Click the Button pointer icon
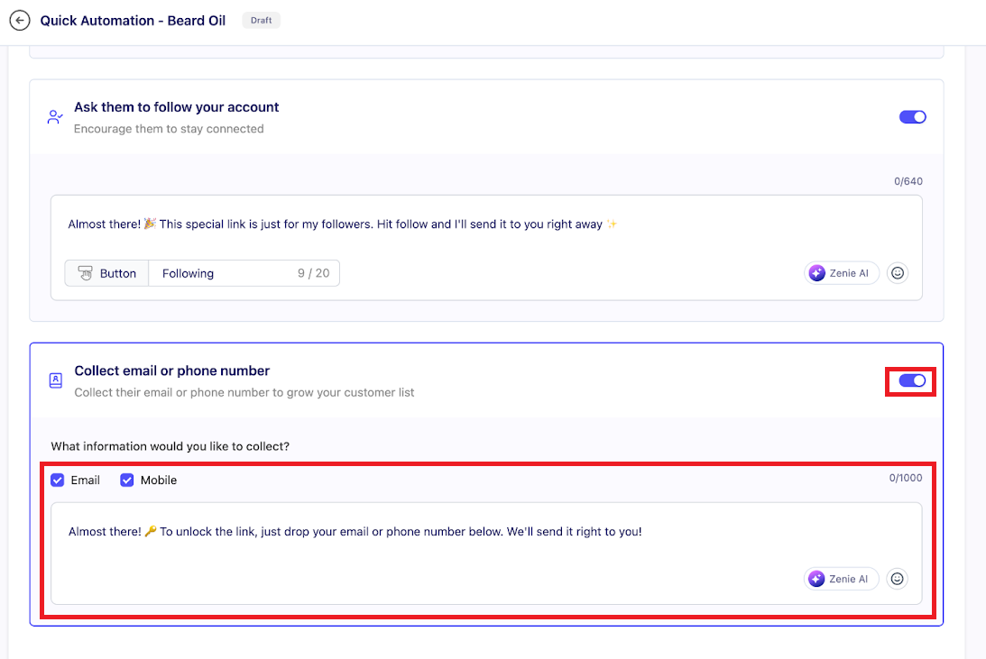 (x=86, y=273)
